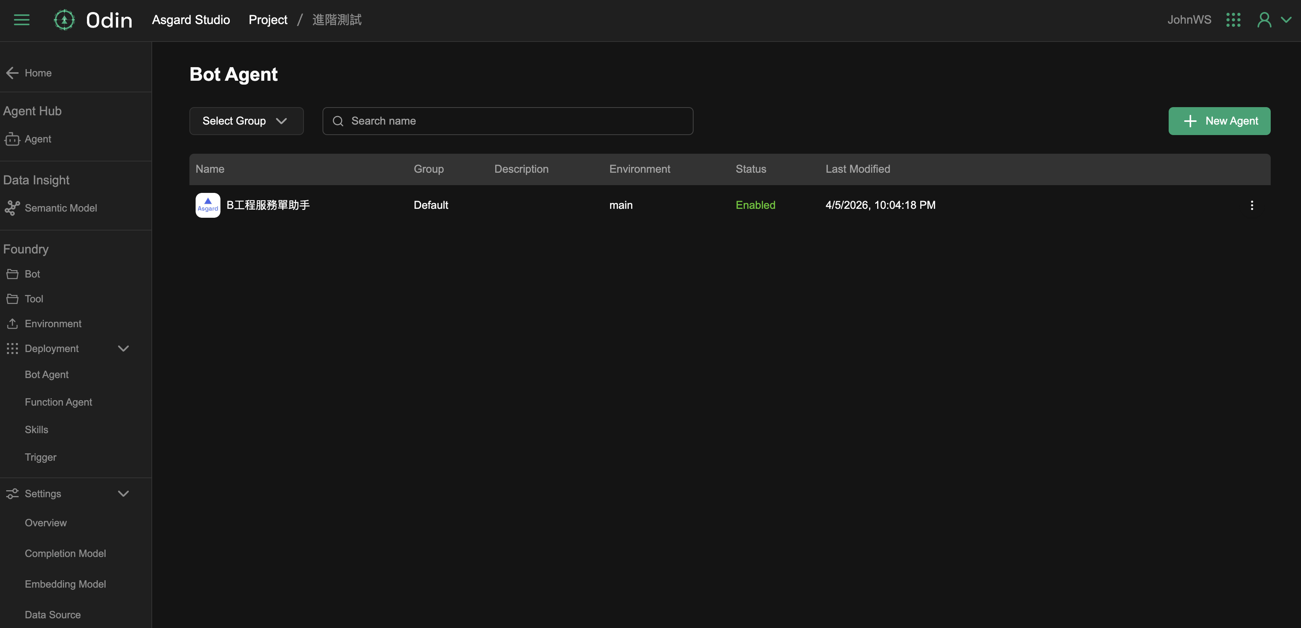The width and height of the screenshot is (1301, 628).
Task: Open the Environment item in Foundry
Action: [x=52, y=324]
